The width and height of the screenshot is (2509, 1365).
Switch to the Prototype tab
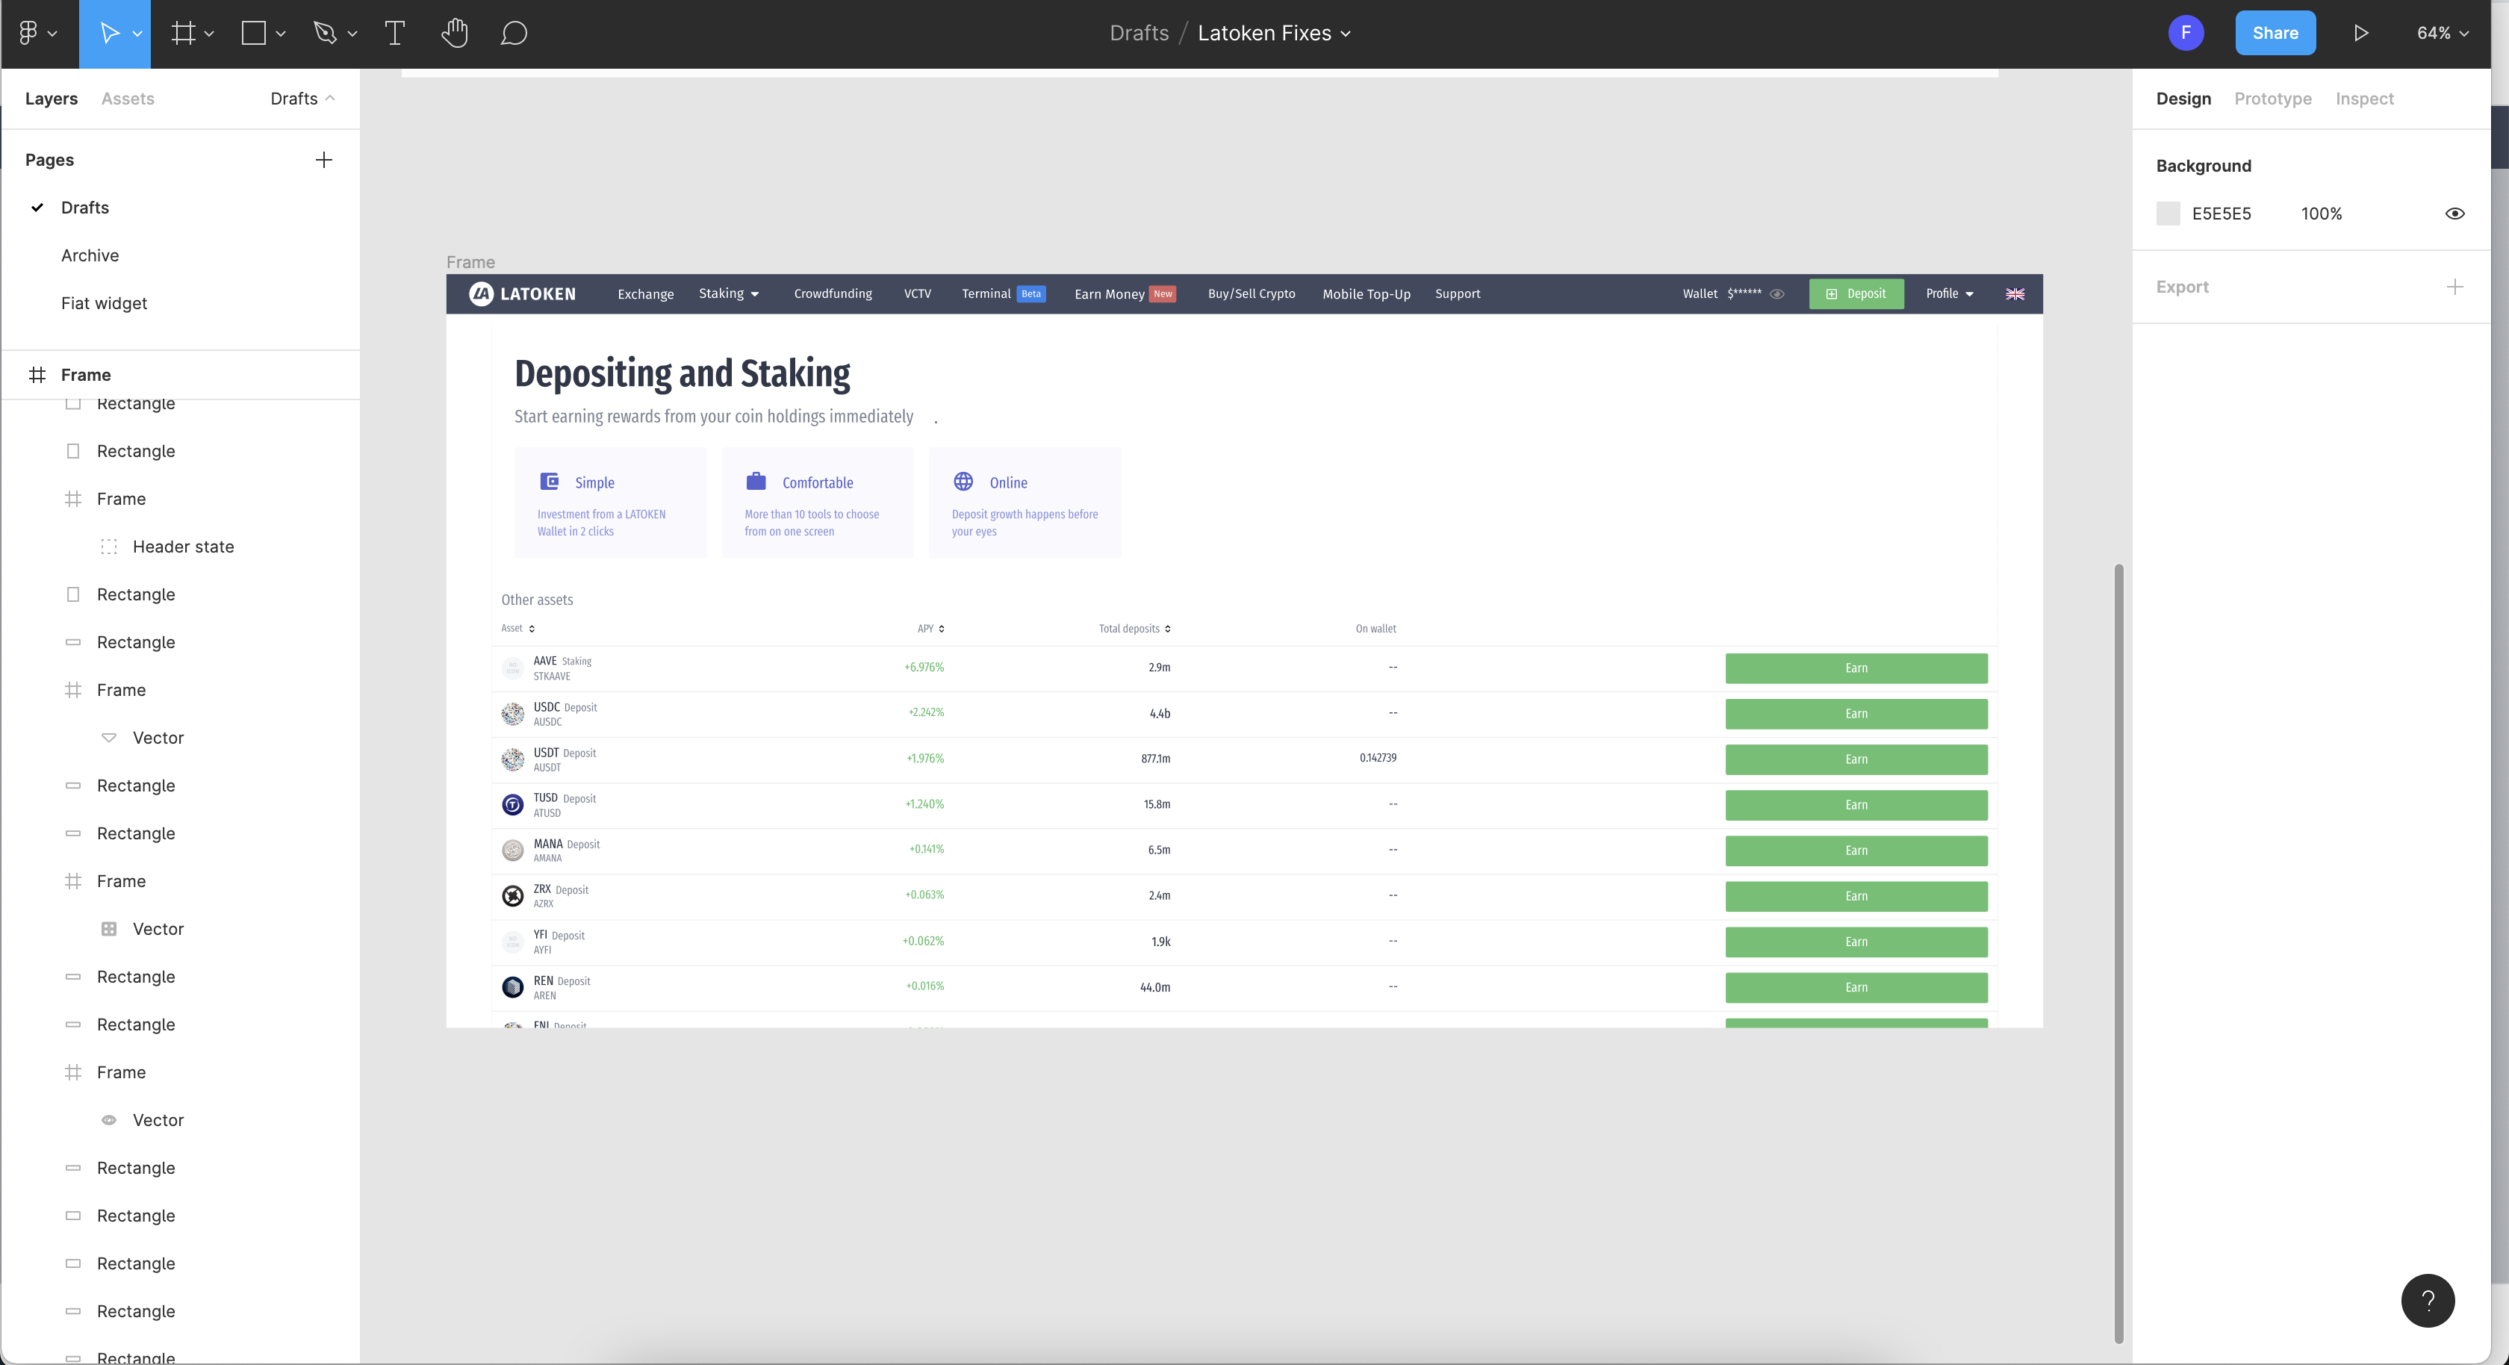click(2272, 99)
